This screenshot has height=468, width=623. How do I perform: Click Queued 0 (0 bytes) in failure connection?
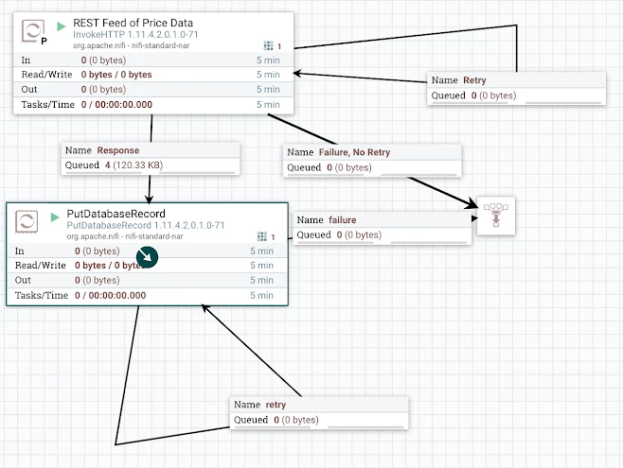click(x=339, y=234)
